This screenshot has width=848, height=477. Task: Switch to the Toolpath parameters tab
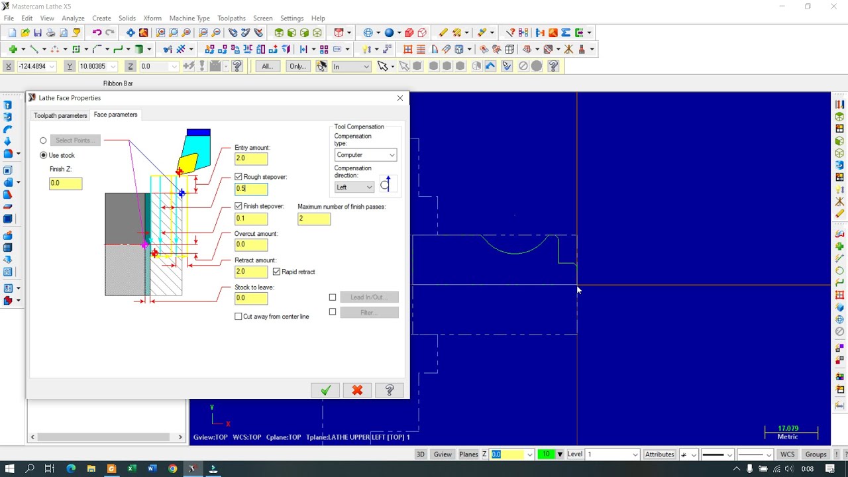pos(60,115)
